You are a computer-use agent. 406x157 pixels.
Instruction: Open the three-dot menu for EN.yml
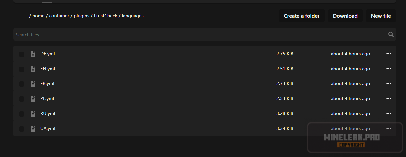[388, 69]
